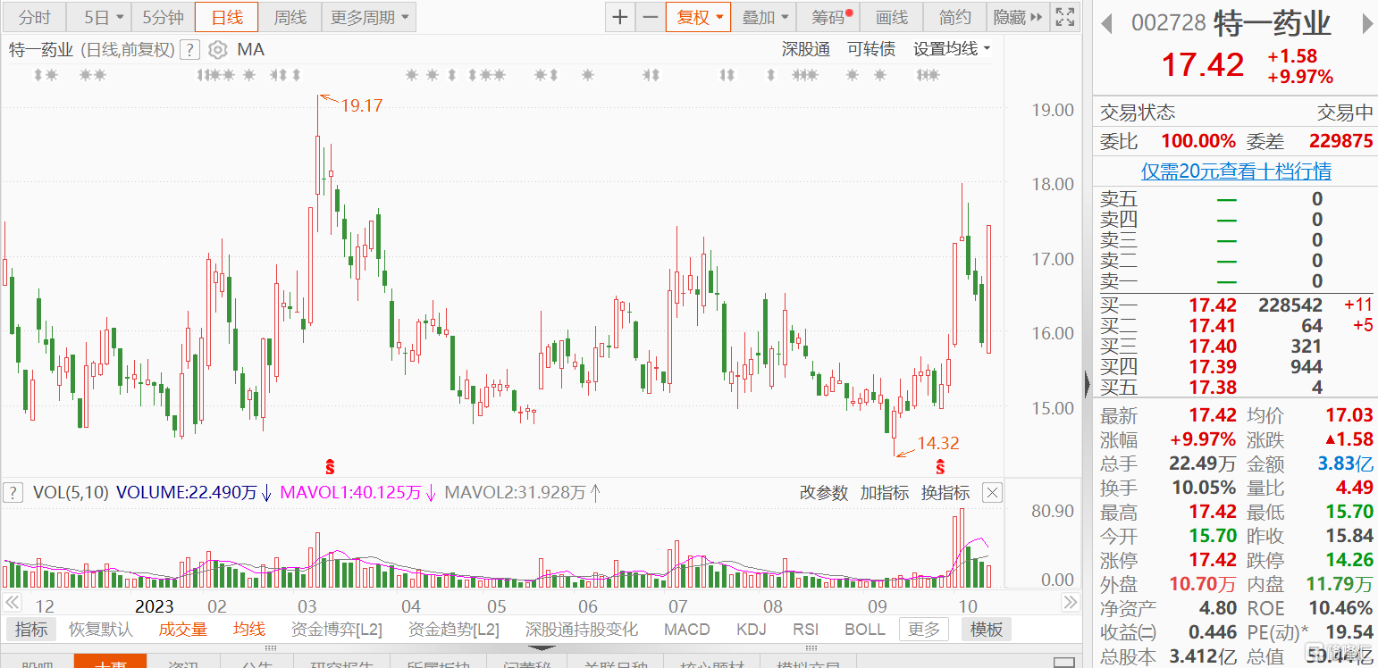Open the 更多周期 period dropdown

[369, 17]
